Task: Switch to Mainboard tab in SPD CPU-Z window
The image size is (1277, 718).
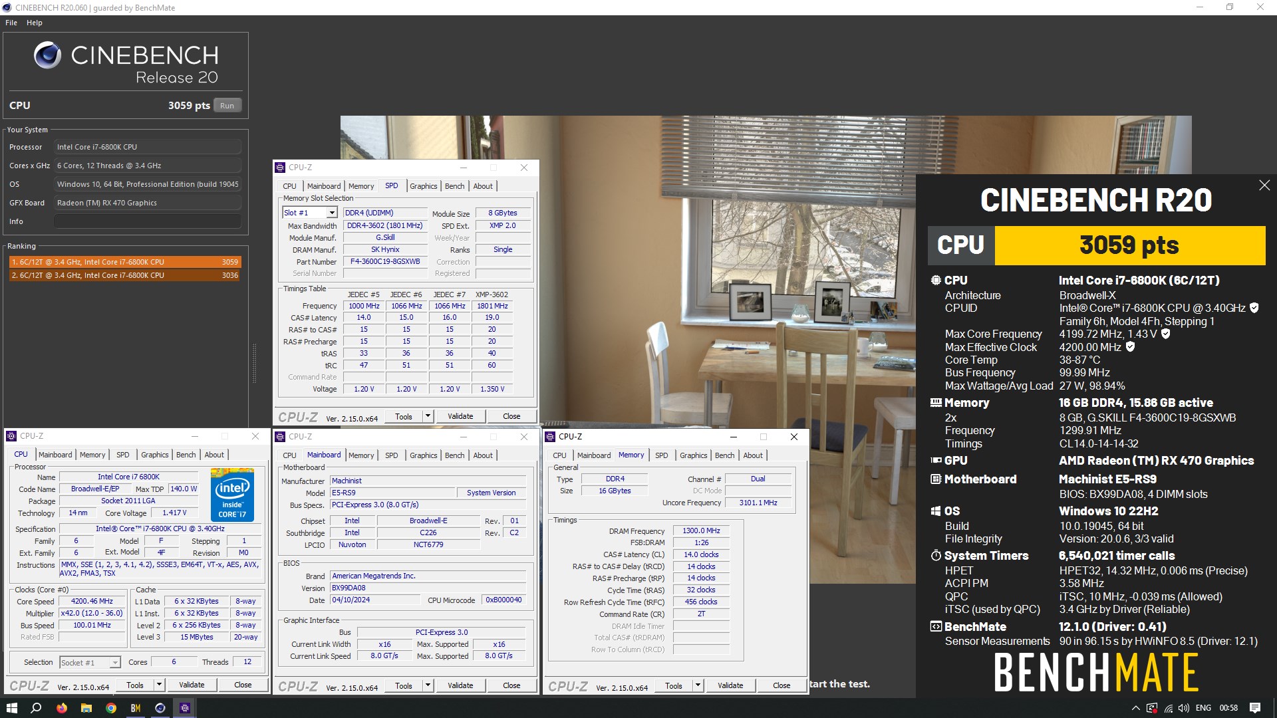Action: [324, 186]
